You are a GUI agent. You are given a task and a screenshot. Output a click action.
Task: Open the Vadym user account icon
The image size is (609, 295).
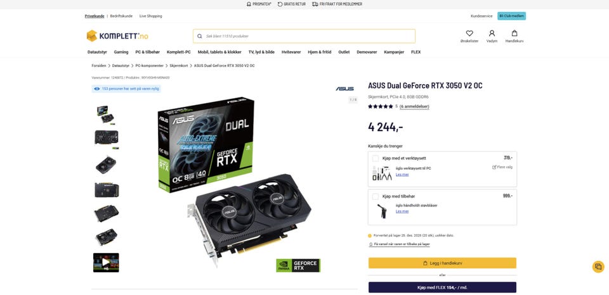(x=492, y=34)
